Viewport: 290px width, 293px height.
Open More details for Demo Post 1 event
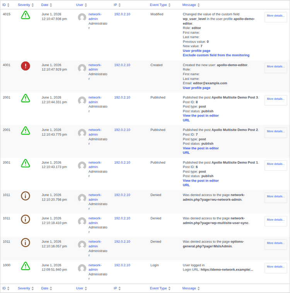click(x=276, y=165)
